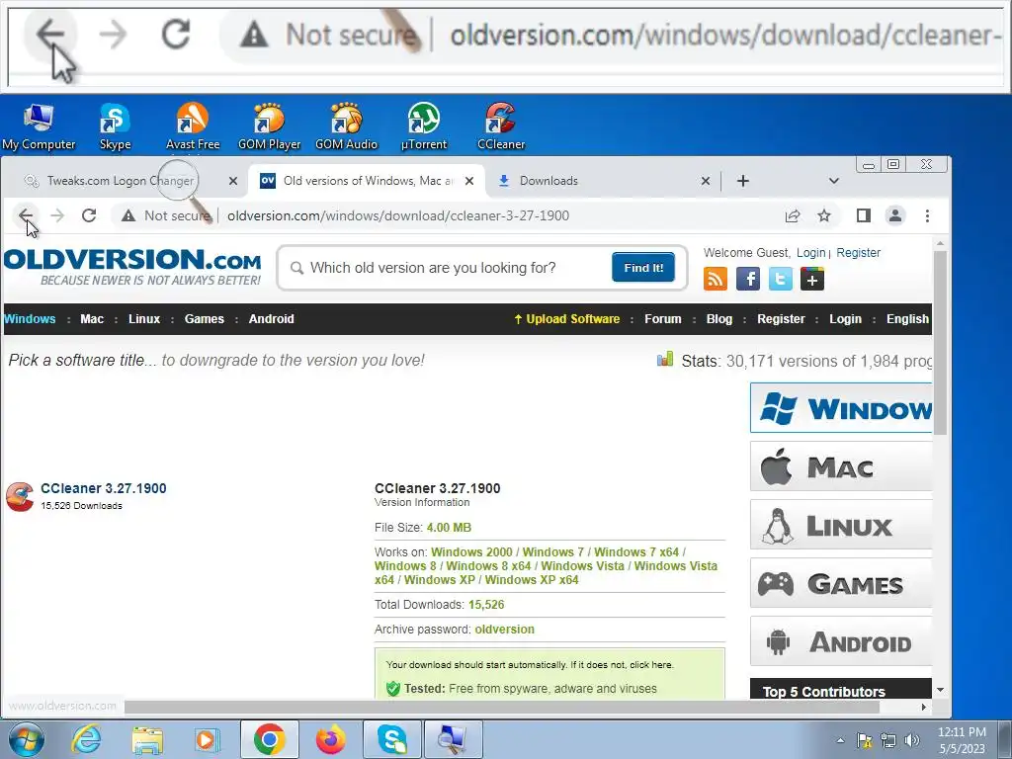Click the Linux navigation menu item
This screenshot has height=759, width=1012.
tap(144, 319)
